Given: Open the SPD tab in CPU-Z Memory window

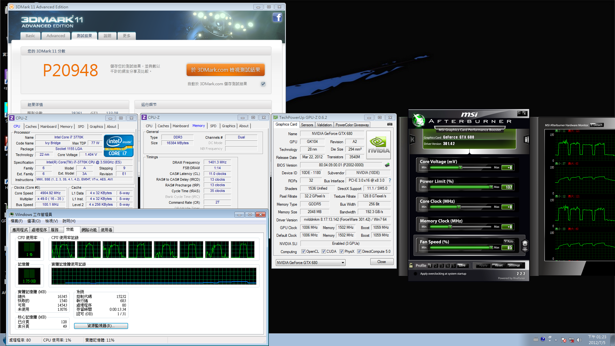Looking at the screenshot, I should coord(213,126).
